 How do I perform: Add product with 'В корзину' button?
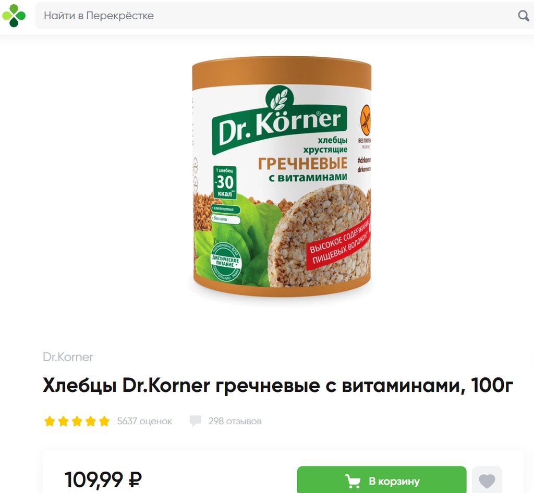coord(381,480)
